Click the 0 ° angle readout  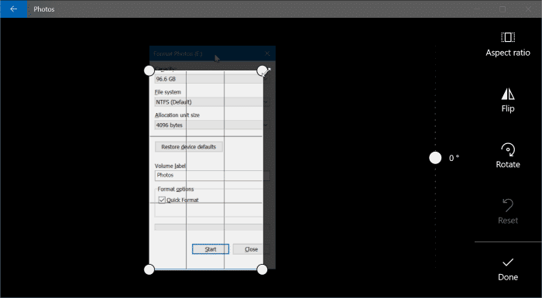(x=454, y=158)
